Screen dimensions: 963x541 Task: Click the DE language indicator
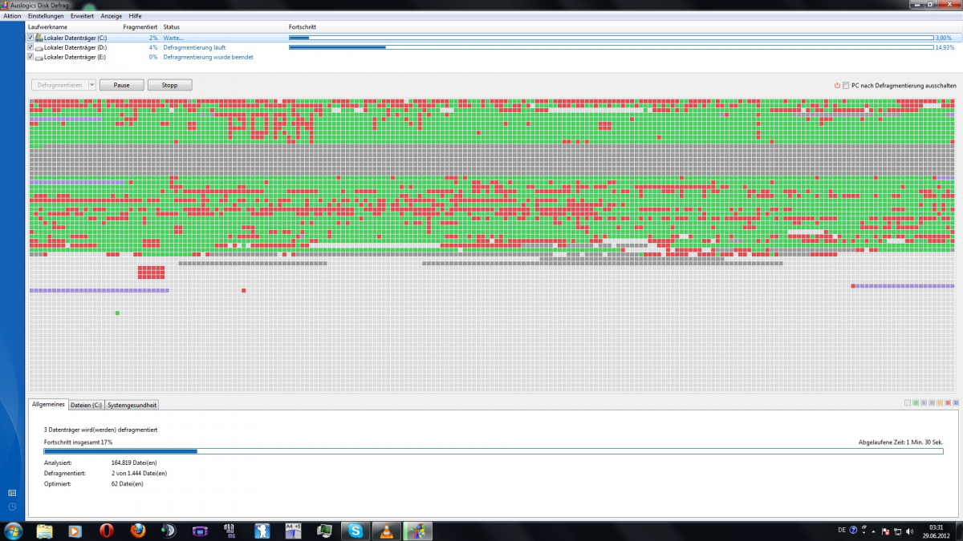click(x=842, y=530)
